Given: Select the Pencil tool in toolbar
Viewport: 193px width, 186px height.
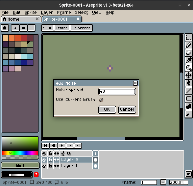Looking at the screenshot, I should [188, 45].
